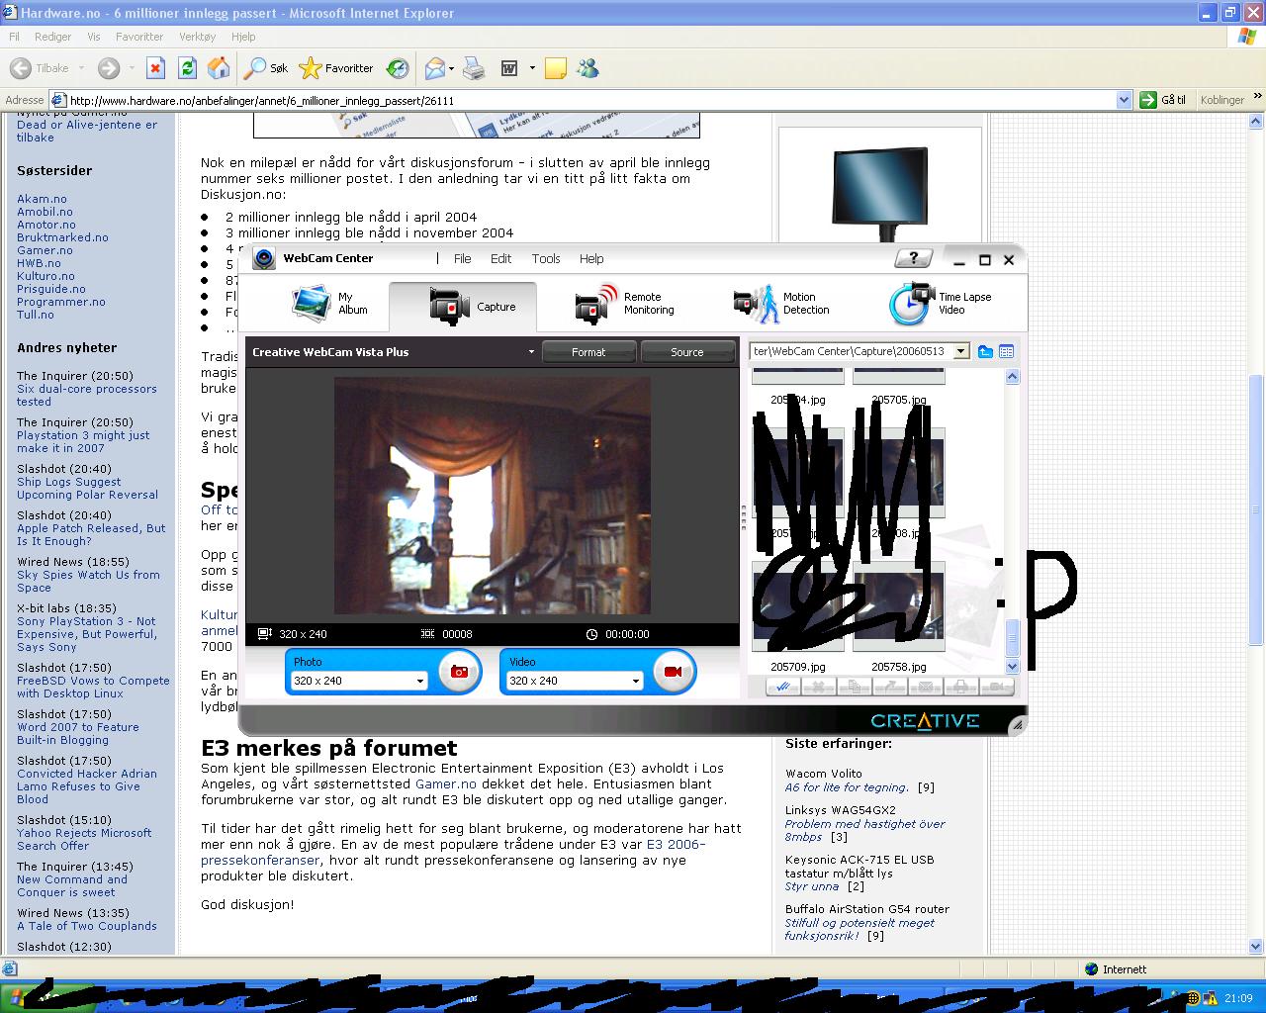The width and height of the screenshot is (1266, 1013).
Task: Go up one folder level in capture browser
Action: click(985, 351)
